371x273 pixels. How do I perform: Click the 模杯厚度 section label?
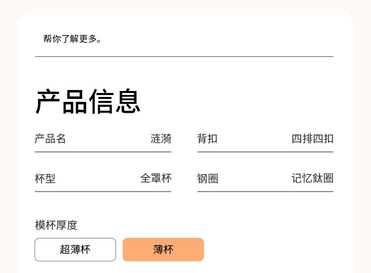tap(56, 225)
